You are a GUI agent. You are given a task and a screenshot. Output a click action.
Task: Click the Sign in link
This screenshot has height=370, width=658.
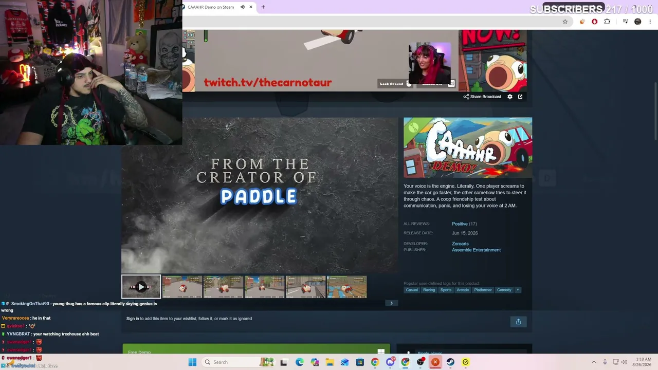click(133, 319)
